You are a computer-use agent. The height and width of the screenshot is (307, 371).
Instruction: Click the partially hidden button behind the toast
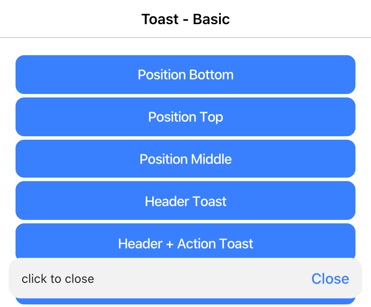(x=185, y=303)
